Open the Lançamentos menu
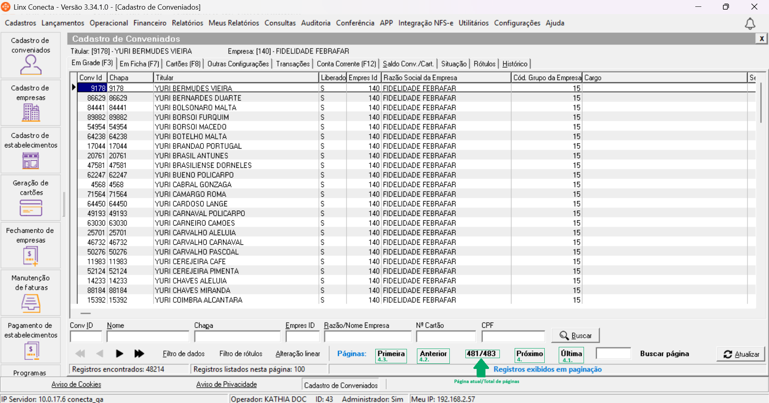The height and width of the screenshot is (403, 769). pyautogui.click(x=63, y=23)
